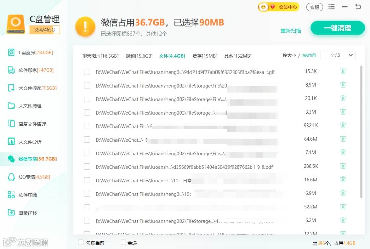Image resolution: width=370 pixels, height=249 pixels.
Task: Switch to 聊天图片[16.5GB] tab
Action: coord(100,56)
